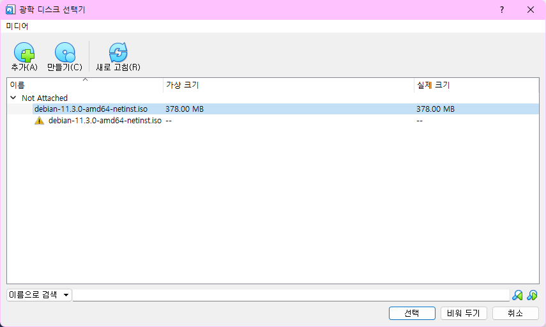Click the Create (만들기) disk icon

pyautogui.click(x=64, y=52)
